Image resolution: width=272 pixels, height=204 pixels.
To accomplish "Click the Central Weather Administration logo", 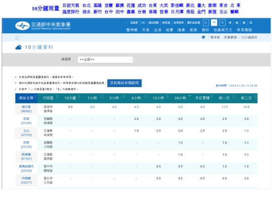I will point(43,26).
